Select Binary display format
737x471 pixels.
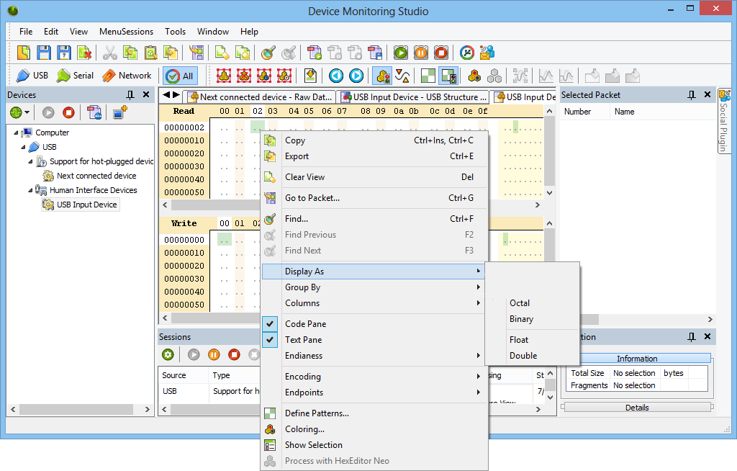click(522, 319)
